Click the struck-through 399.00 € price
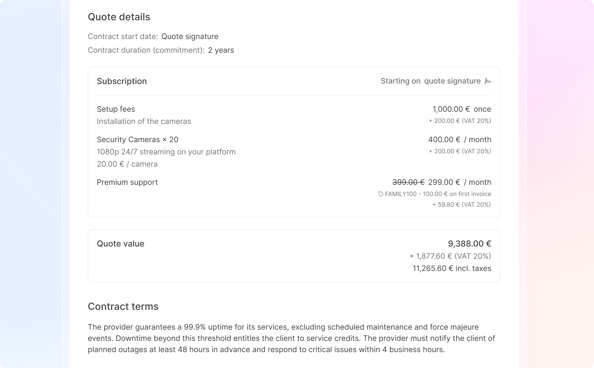 [x=408, y=182]
